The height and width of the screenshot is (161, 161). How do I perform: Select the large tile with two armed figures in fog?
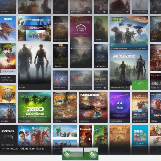[x=34, y=66]
